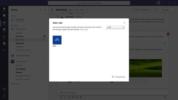Clear the visio search text
Viewport: 178px width, 100px height.
pos(123,27)
